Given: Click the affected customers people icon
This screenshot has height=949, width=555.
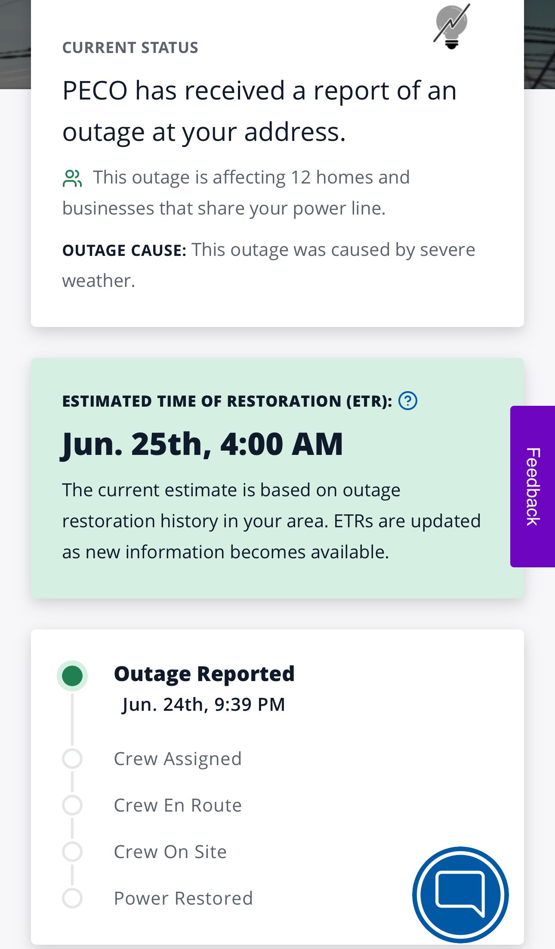Looking at the screenshot, I should pos(72,178).
